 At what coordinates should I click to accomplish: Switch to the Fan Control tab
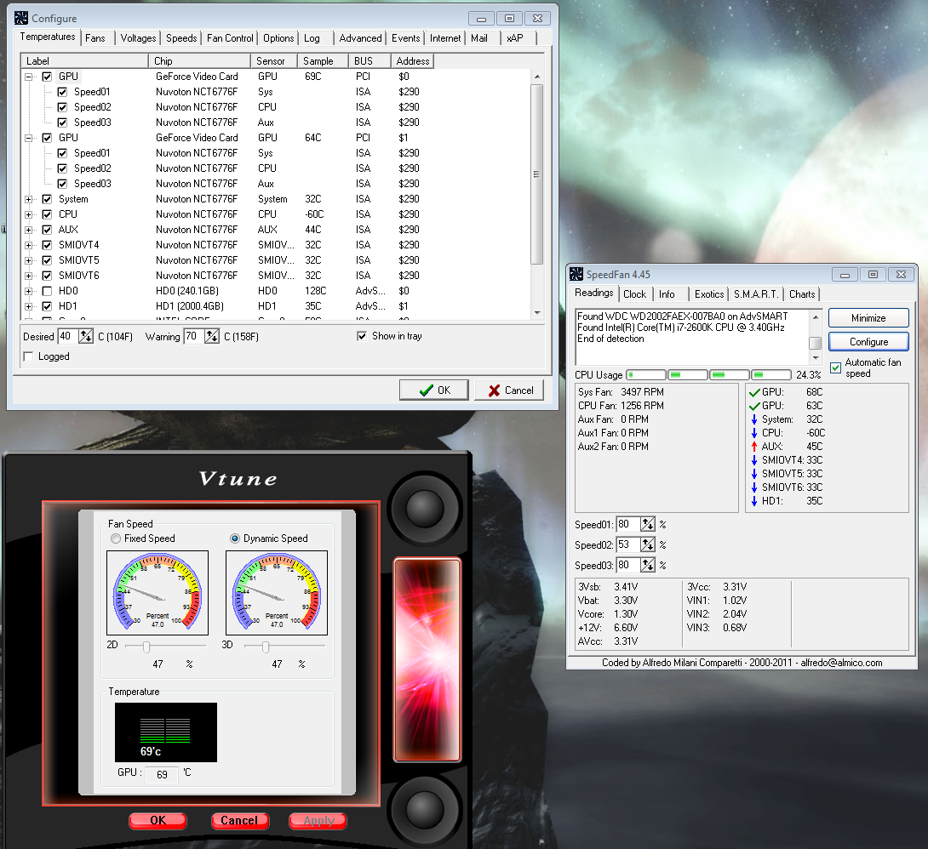point(230,38)
